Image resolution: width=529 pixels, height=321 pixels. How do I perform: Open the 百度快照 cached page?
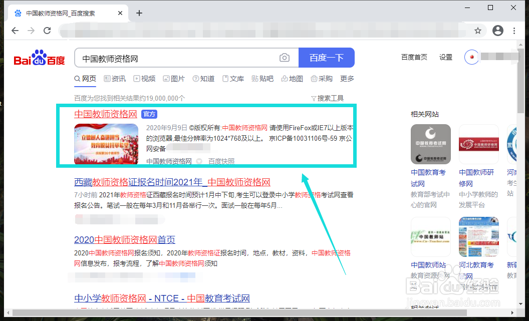(x=221, y=160)
